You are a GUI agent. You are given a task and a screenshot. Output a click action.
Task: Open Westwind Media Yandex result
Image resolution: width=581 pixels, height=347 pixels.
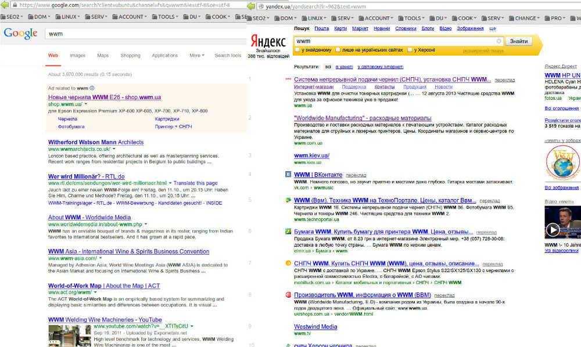[x=315, y=327]
